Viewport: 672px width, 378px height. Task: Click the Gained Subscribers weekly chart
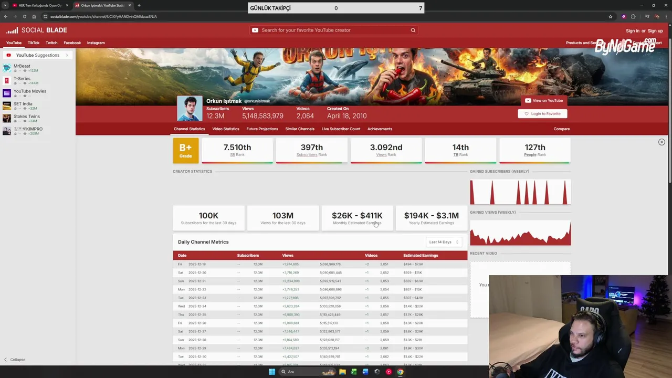click(520, 192)
